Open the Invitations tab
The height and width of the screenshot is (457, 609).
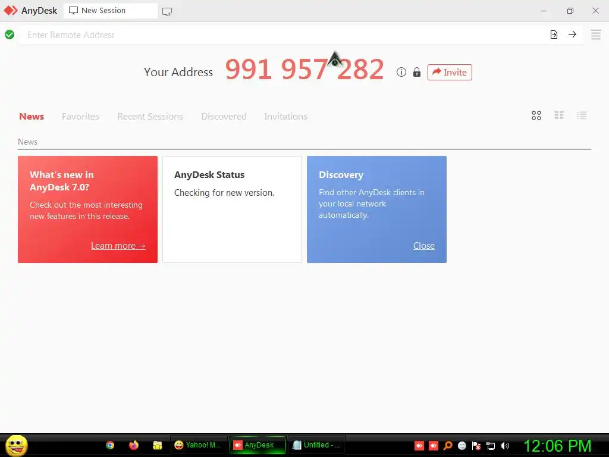[x=285, y=116]
